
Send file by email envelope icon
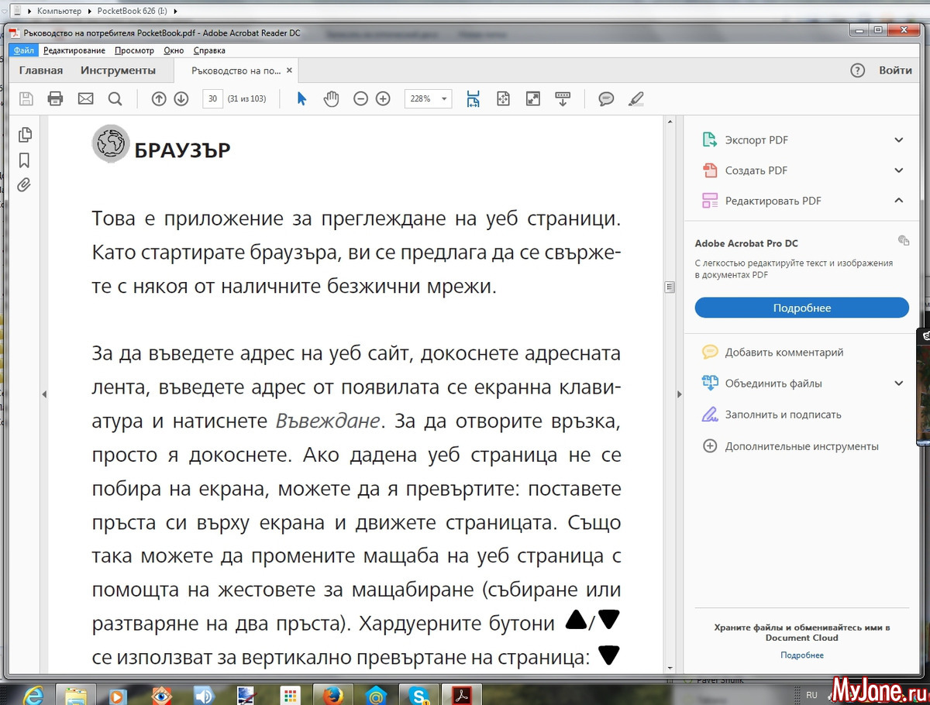85,99
